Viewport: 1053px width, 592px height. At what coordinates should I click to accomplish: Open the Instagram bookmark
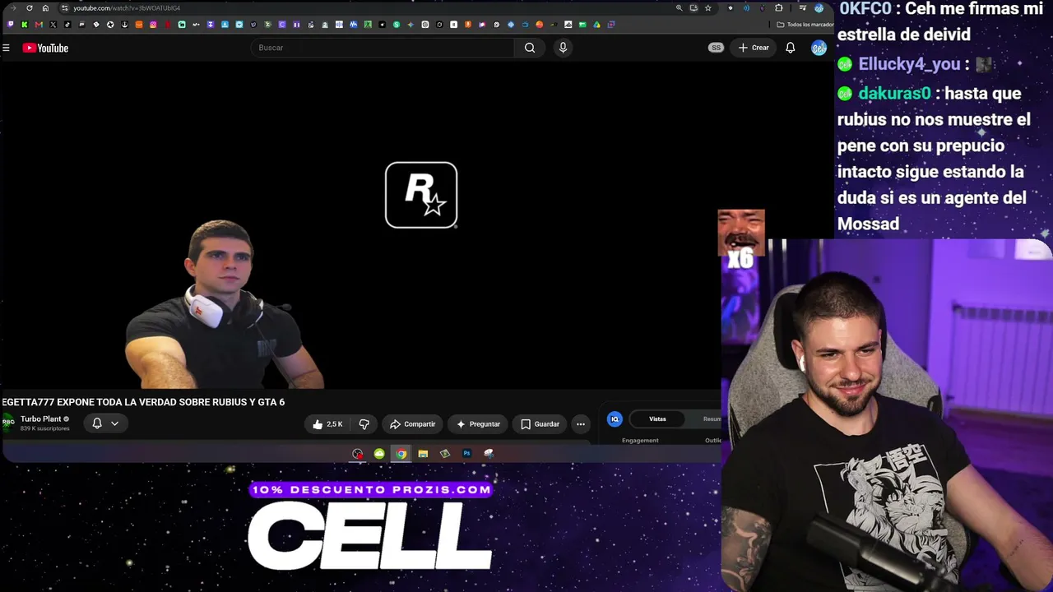pyautogui.click(x=153, y=25)
